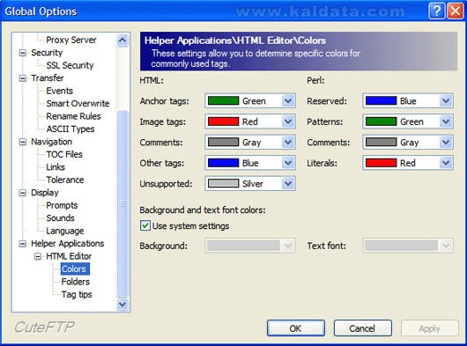Select TOC Files under Navigation

pyautogui.click(x=64, y=154)
